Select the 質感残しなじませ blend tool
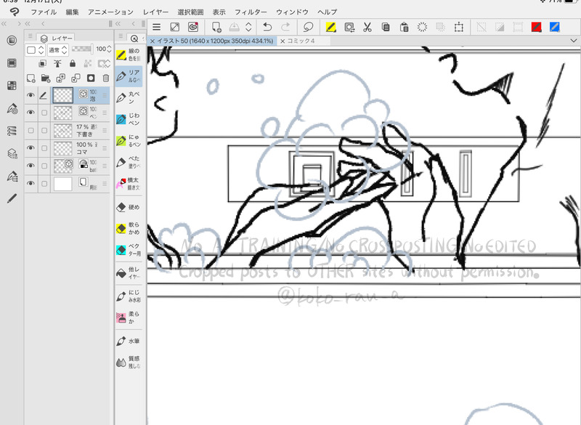 click(x=129, y=362)
